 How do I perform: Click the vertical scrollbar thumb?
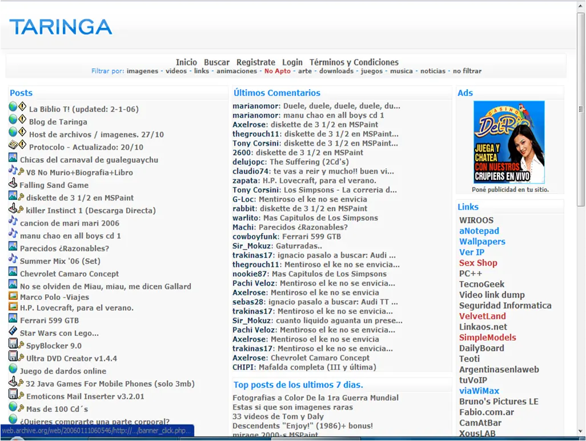coord(581,109)
